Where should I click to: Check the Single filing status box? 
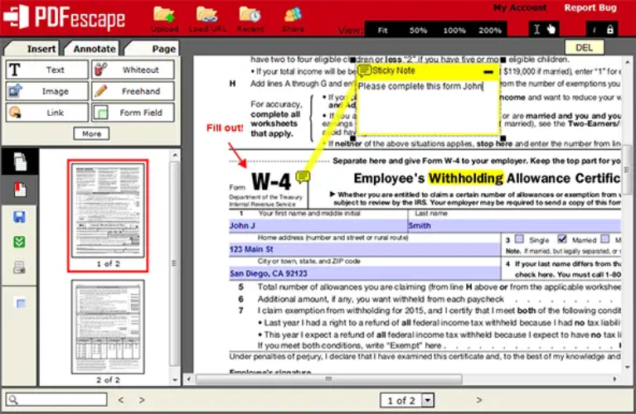coord(518,239)
